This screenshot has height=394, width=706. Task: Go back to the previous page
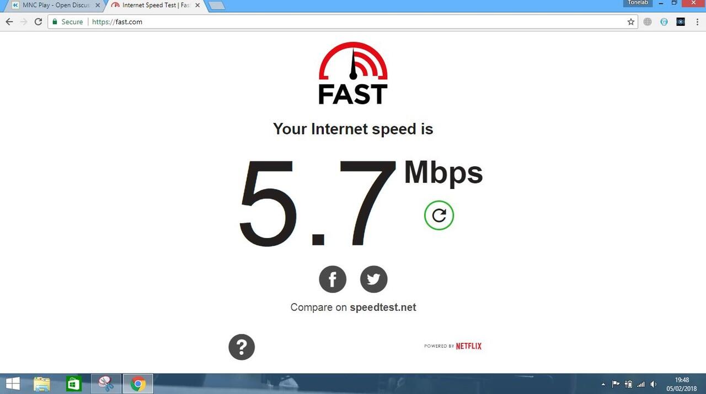(9, 22)
